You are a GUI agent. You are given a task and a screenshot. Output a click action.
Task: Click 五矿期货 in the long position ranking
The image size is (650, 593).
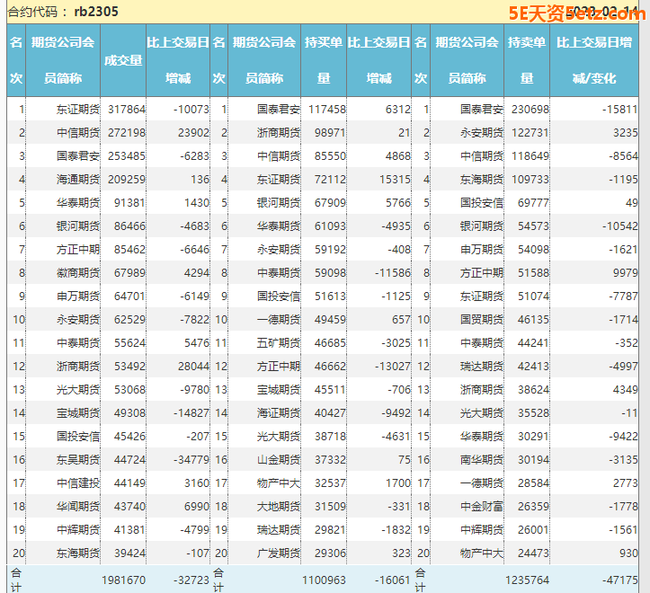click(279, 343)
